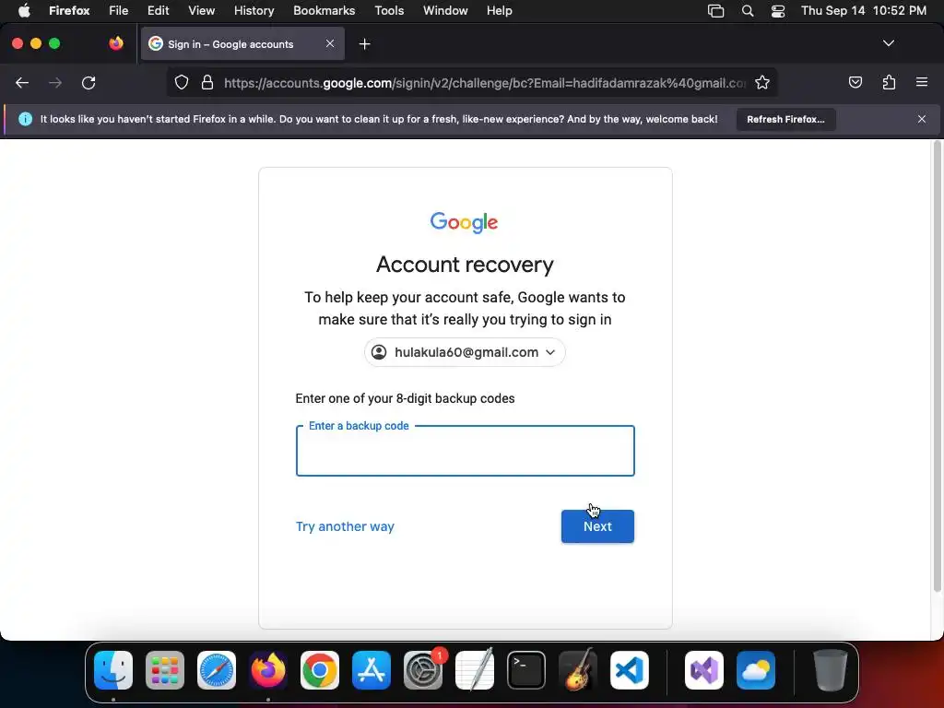Click the Firefox view pinned icon
Screen dimensions: 944x708
click(116, 43)
